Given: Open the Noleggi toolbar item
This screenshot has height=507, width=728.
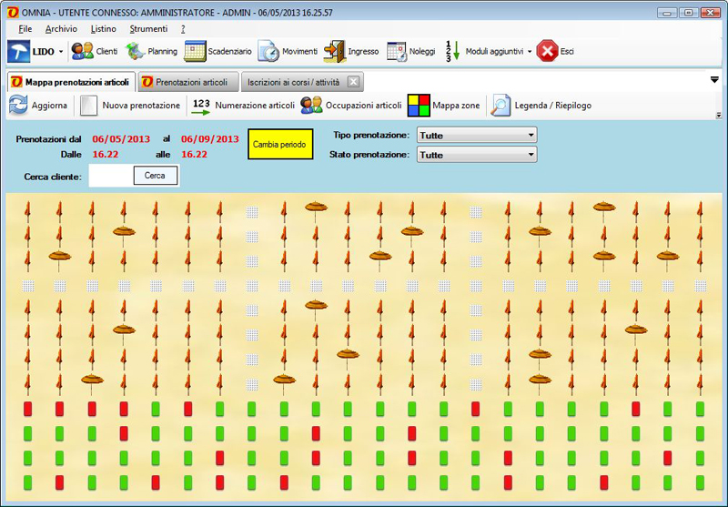Looking at the screenshot, I should (411, 51).
